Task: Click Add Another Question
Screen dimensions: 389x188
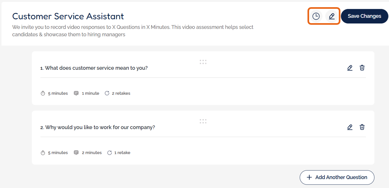Action: pos(337,177)
